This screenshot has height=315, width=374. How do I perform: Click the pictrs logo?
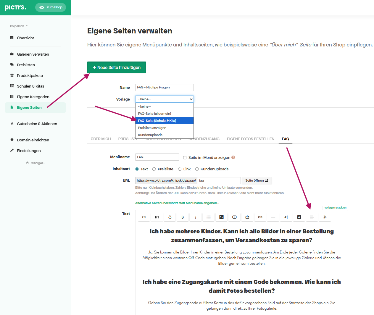pos(15,7)
